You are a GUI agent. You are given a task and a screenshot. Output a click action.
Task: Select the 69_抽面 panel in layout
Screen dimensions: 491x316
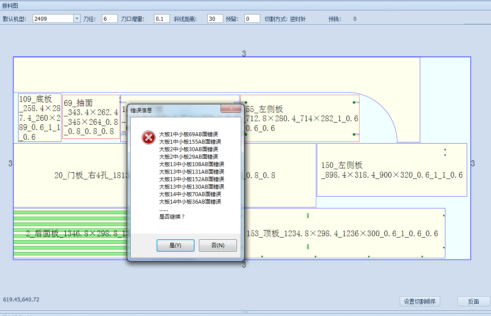[91, 117]
